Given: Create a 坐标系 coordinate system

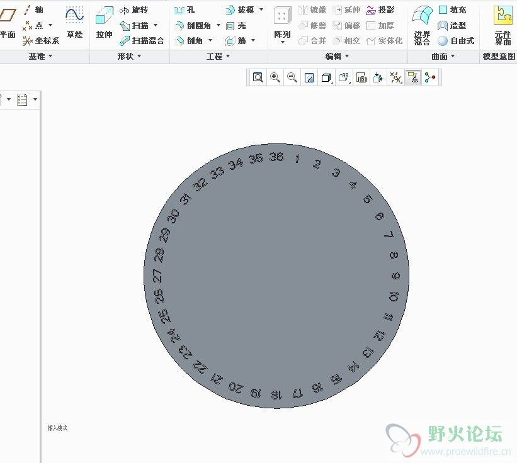Looking at the screenshot, I should 41,41.
